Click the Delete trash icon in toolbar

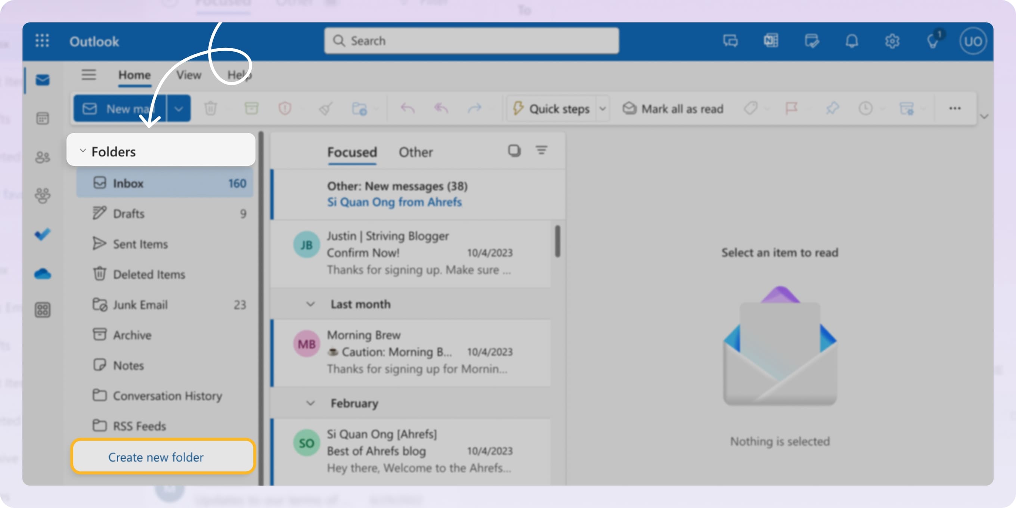(x=211, y=108)
